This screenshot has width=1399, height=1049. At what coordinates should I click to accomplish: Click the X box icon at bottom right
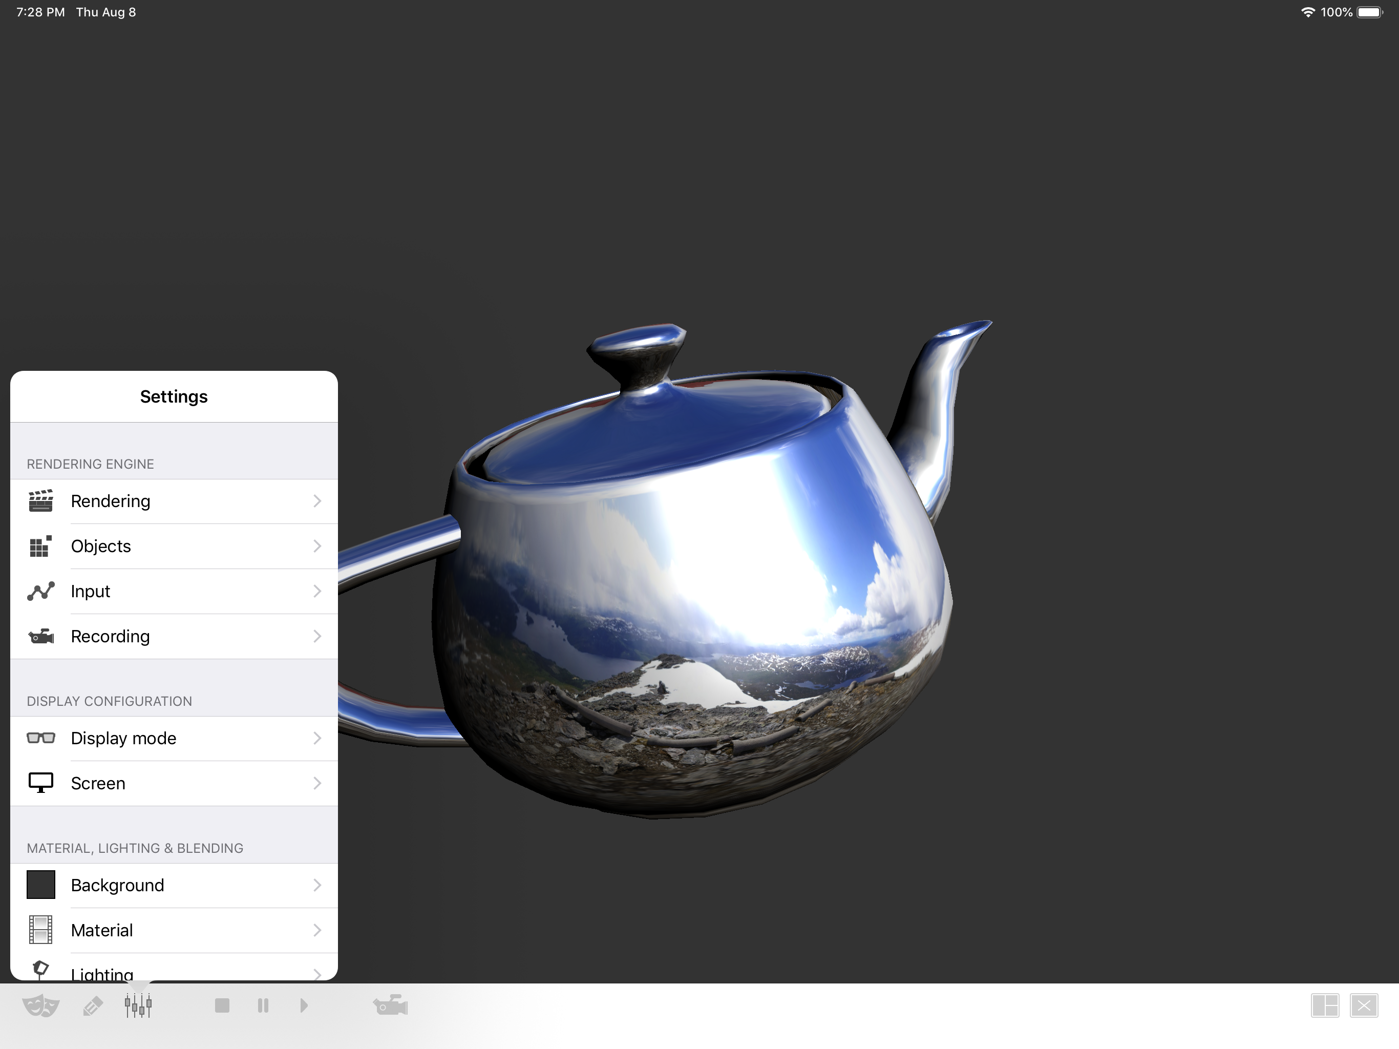[1364, 1005]
